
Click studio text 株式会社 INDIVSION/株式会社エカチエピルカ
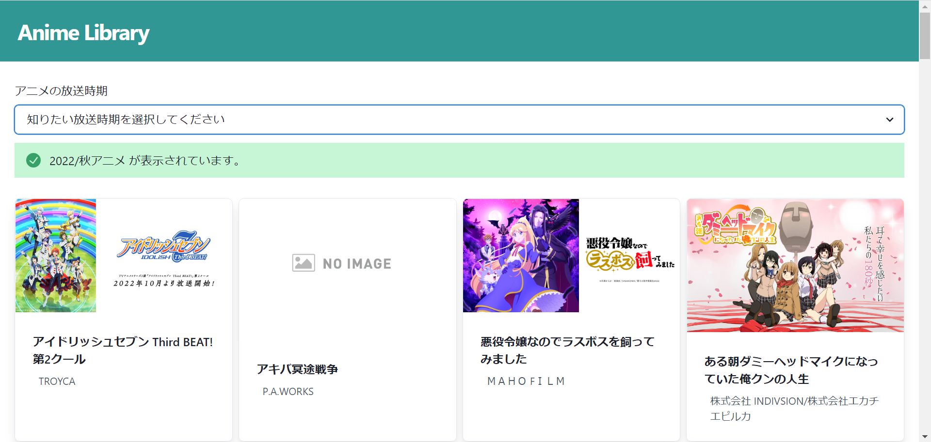(x=794, y=409)
